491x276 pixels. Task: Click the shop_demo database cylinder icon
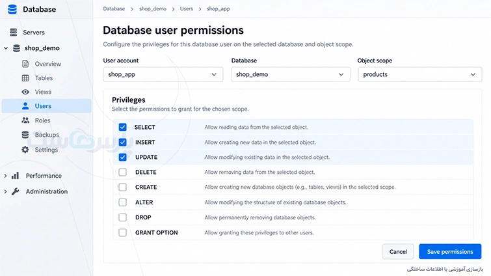pyautogui.click(x=16, y=48)
